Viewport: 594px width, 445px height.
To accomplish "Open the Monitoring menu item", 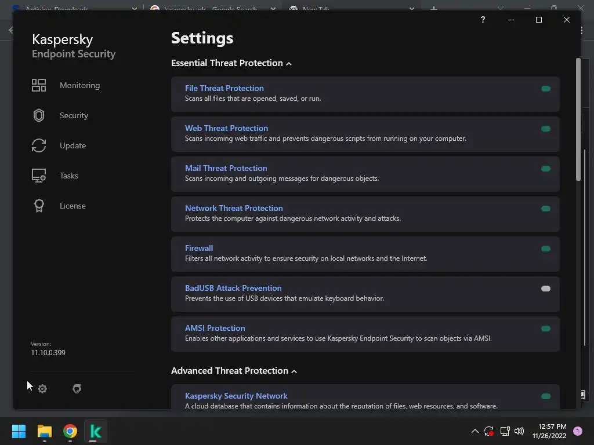I will 79,85.
